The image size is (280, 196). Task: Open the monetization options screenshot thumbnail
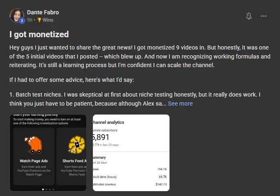point(48,153)
